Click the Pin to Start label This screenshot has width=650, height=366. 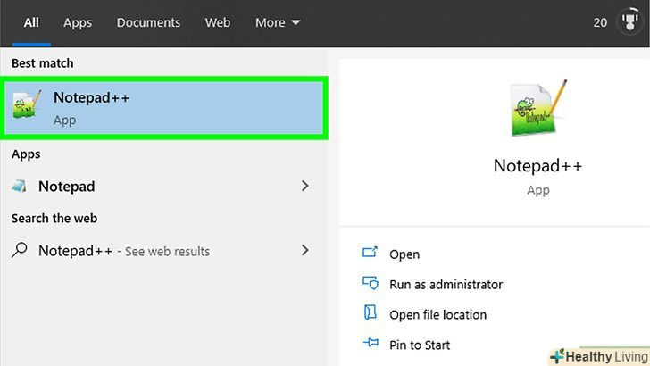pos(420,345)
